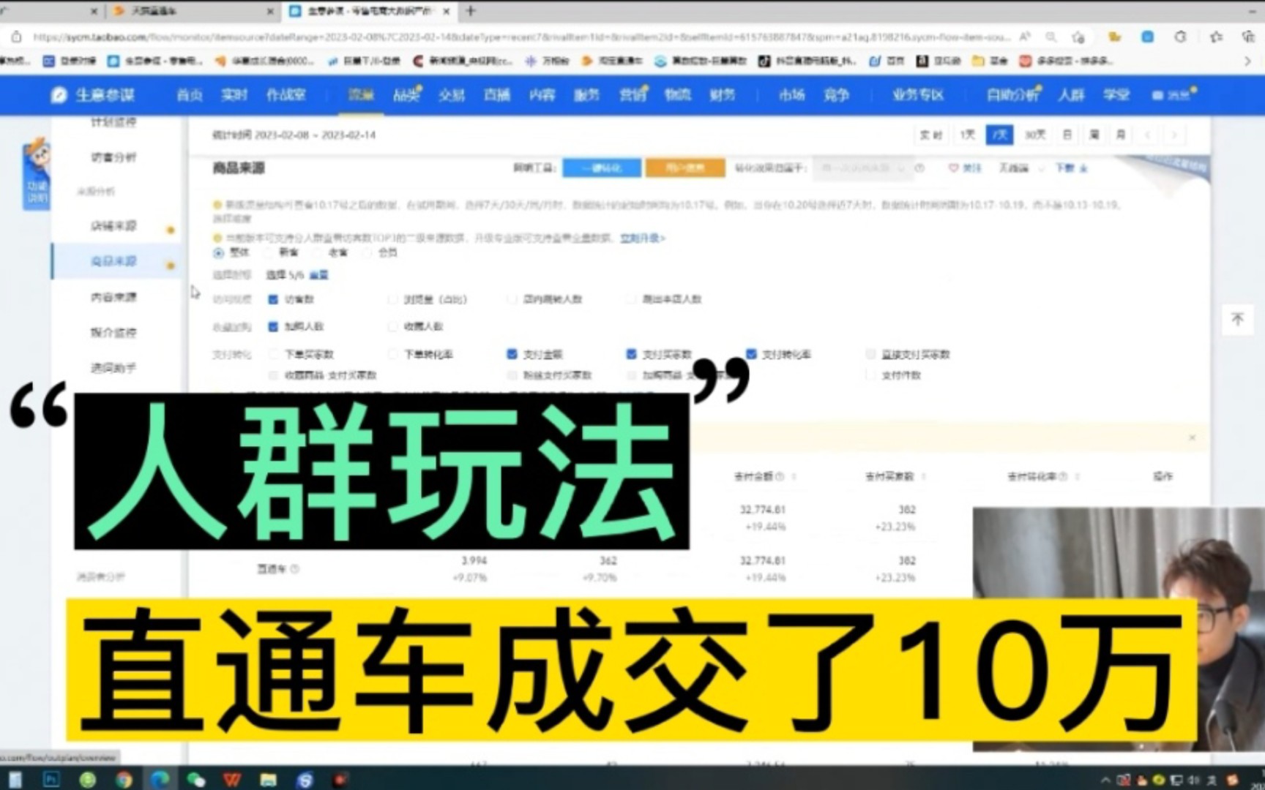The image size is (1265, 790).
Task: Select the 30天 date range button
Action: pyautogui.click(x=1034, y=135)
